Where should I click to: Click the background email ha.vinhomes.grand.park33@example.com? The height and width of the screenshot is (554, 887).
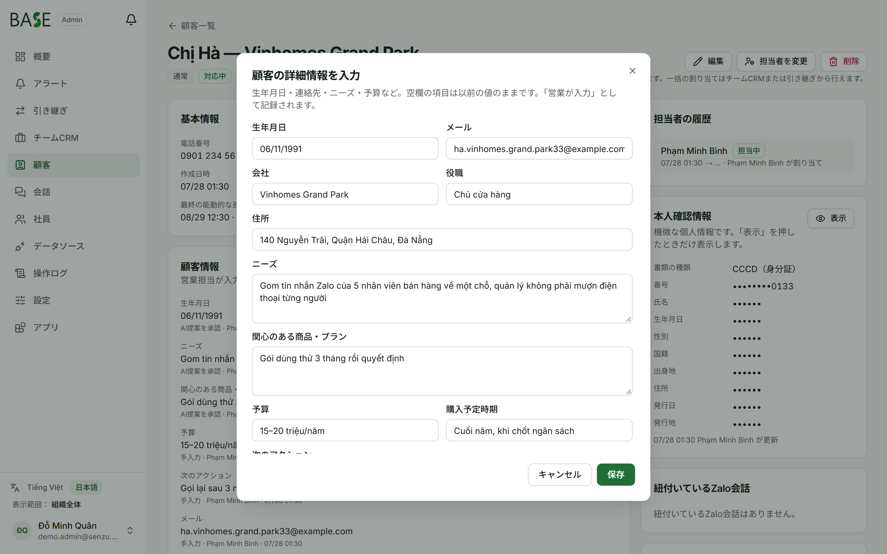tap(266, 531)
